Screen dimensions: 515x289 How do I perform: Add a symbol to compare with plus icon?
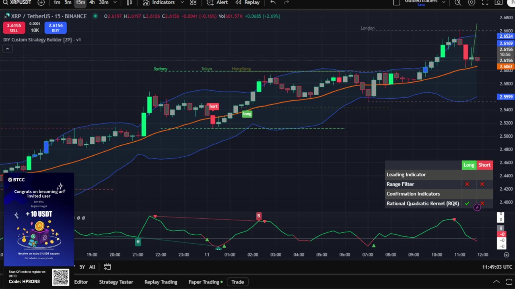pos(41,2)
